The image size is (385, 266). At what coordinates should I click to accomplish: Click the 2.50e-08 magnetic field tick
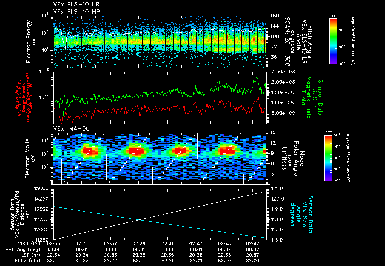click(x=282, y=72)
